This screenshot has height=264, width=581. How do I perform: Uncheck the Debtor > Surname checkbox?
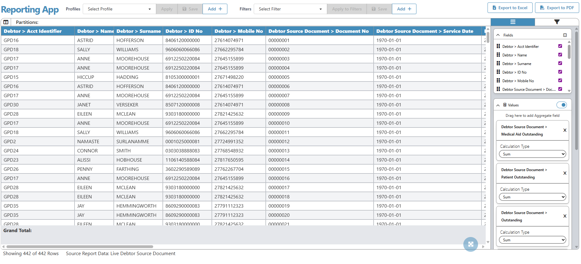coord(560,63)
